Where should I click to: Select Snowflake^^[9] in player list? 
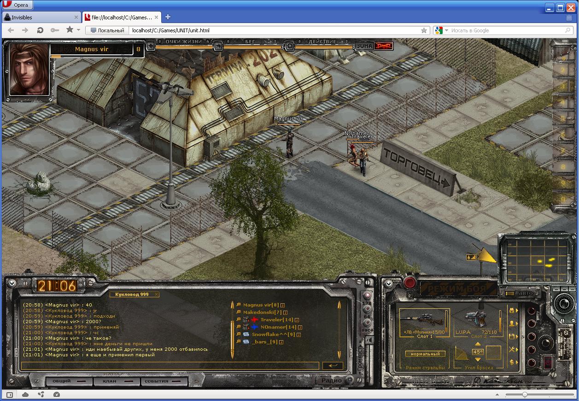click(x=273, y=335)
